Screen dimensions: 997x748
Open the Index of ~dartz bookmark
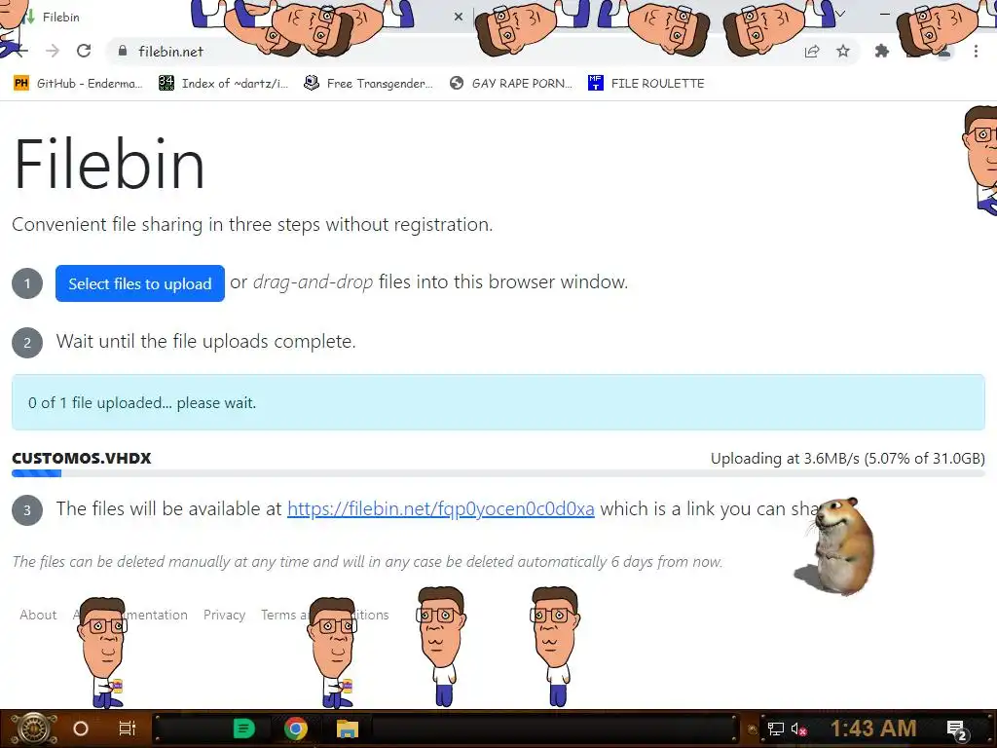click(224, 84)
